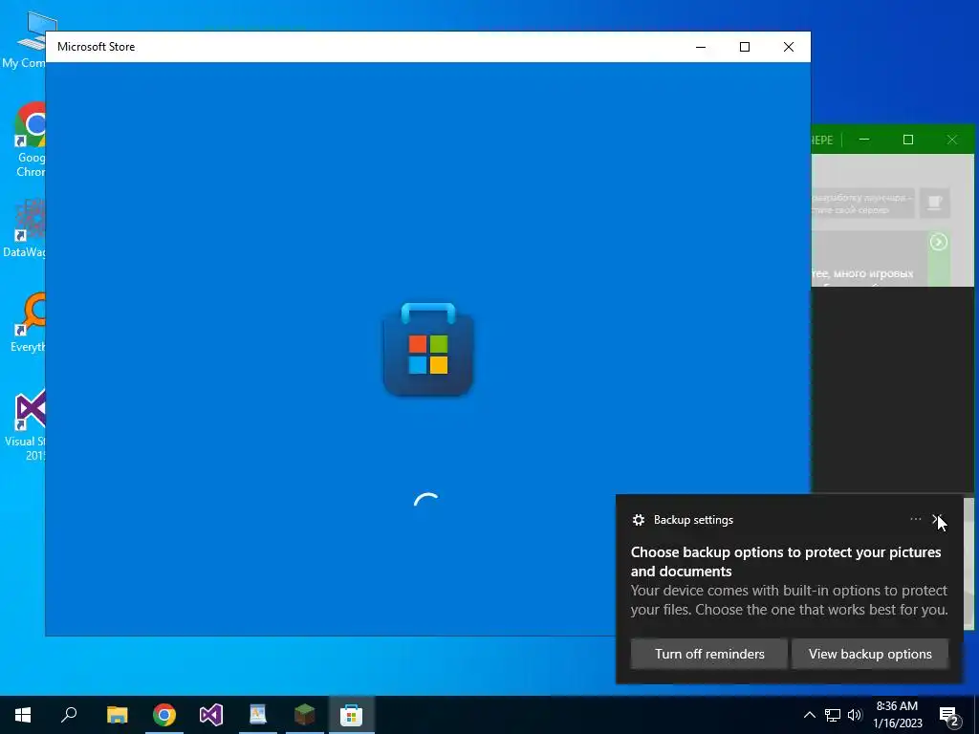The width and height of the screenshot is (979, 734).
Task: Open the volume speaker tray icon
Action: coord(855,715)
